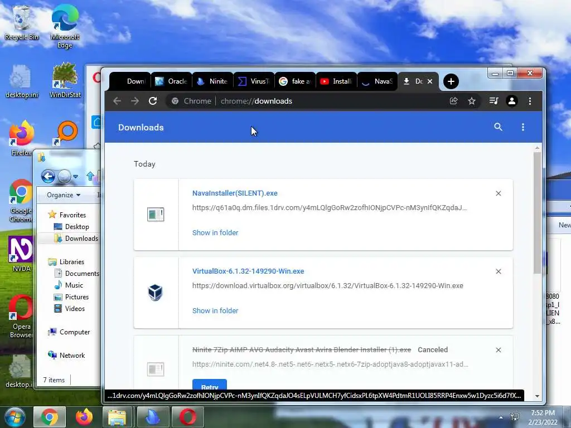Switch to Google 'fake a' tab
Image resolution: width=571 pixels, height=428 pixels.
294,81
